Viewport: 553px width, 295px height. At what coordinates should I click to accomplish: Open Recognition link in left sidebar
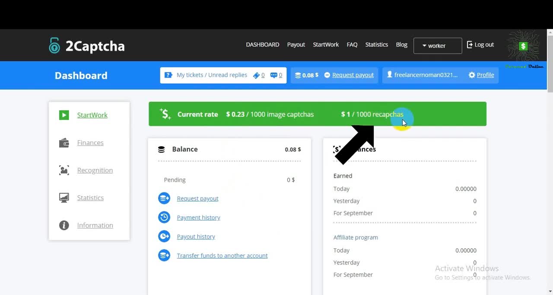point(95,170)
